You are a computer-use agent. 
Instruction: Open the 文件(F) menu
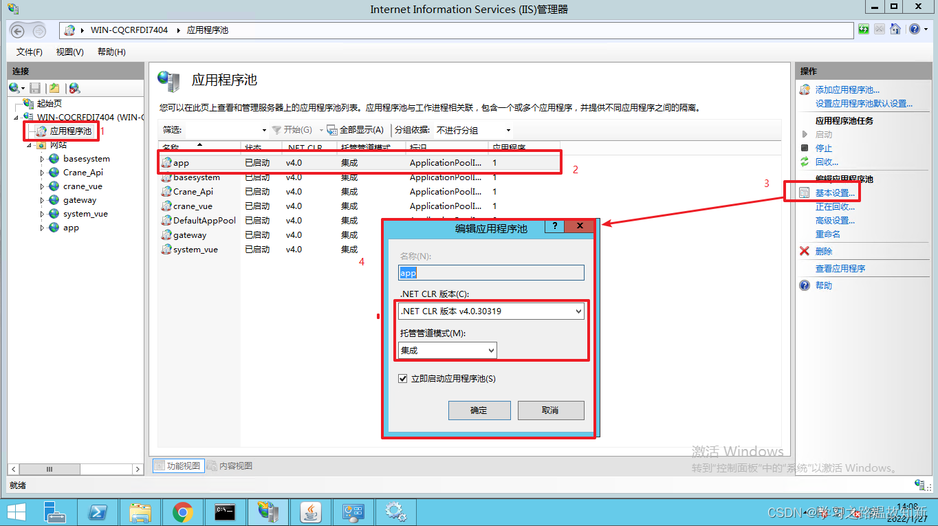(x=30, y=52)
